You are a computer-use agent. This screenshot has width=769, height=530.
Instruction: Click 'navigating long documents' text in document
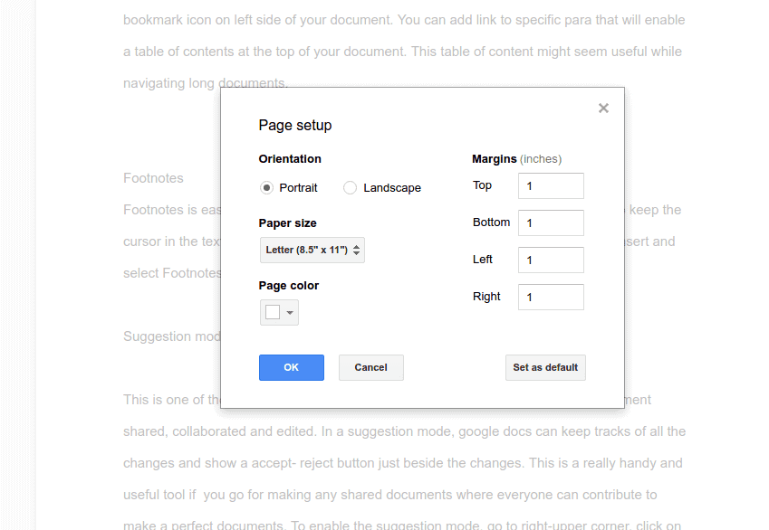[x=205, y=83]
